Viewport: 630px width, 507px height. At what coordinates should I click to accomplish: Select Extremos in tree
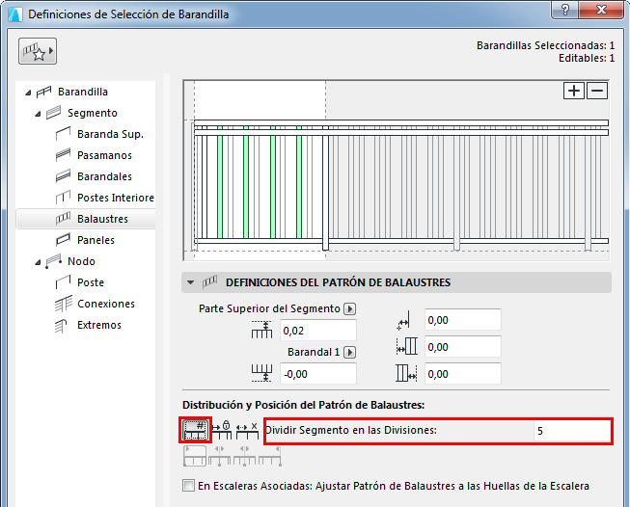point(99,325)
